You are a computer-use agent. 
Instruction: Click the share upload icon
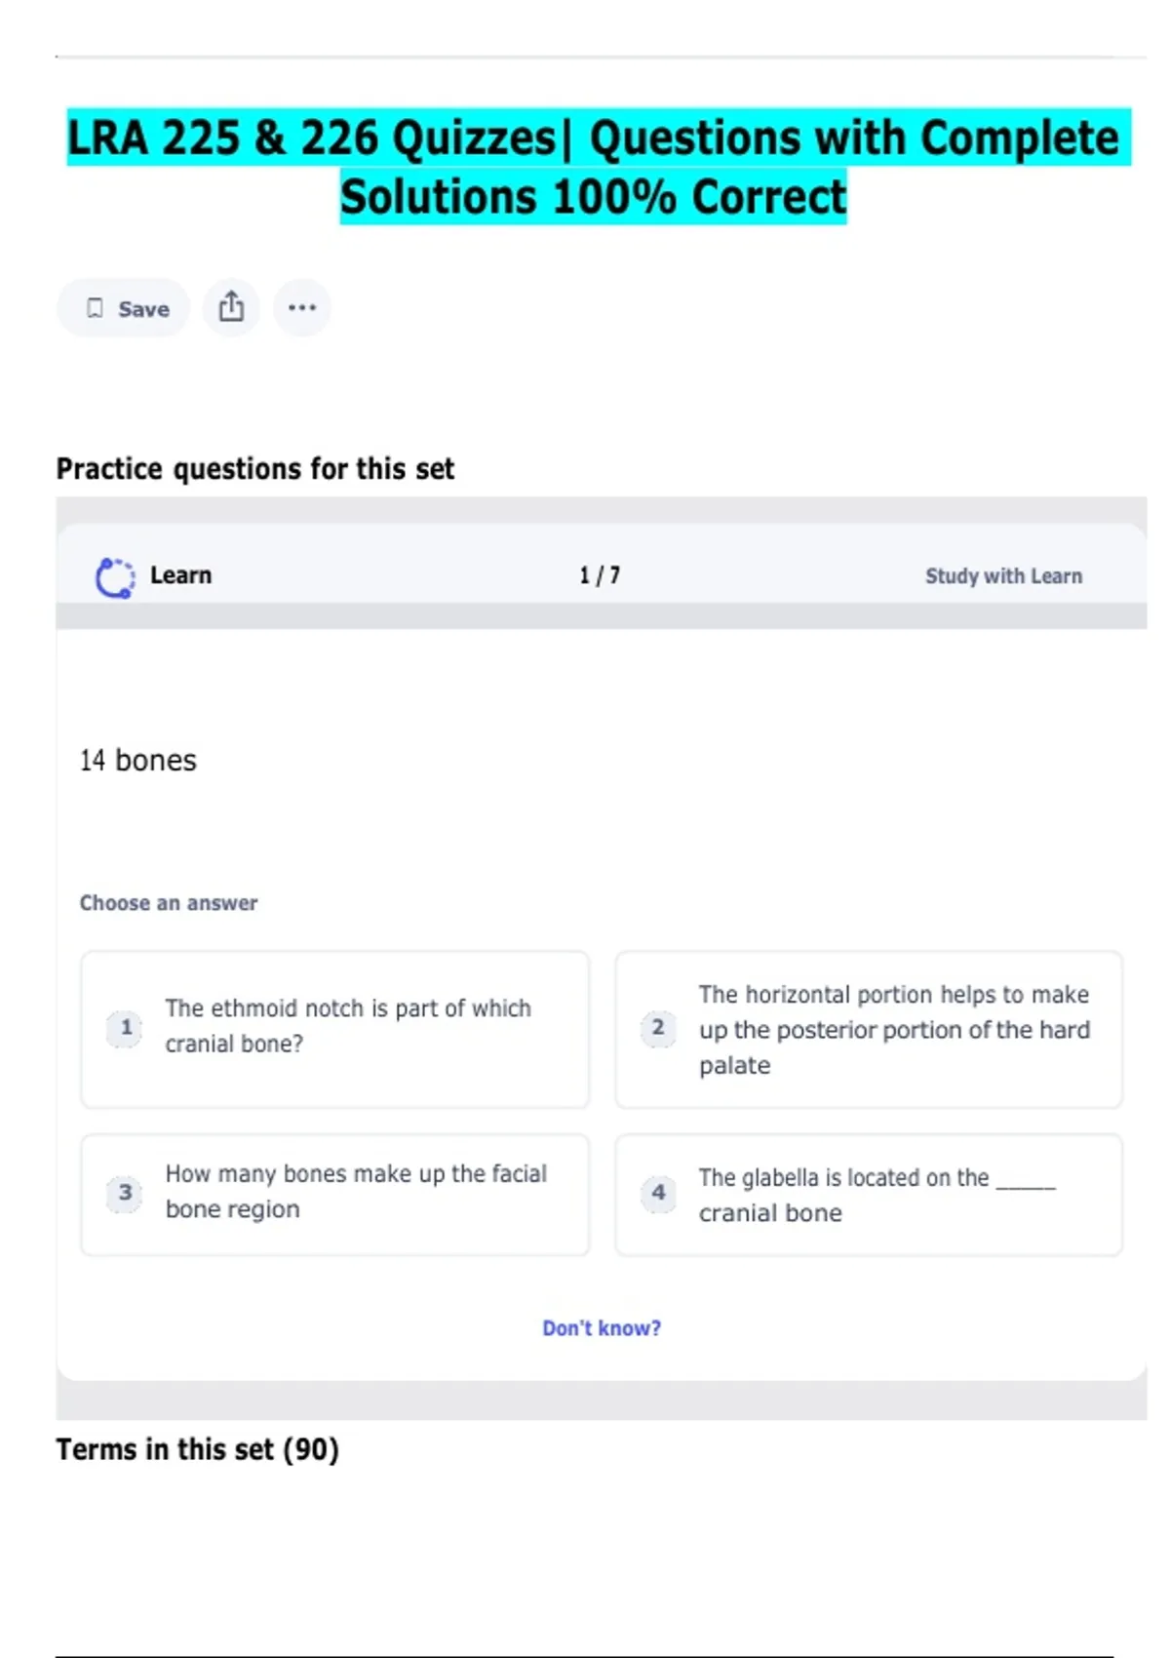231,307
